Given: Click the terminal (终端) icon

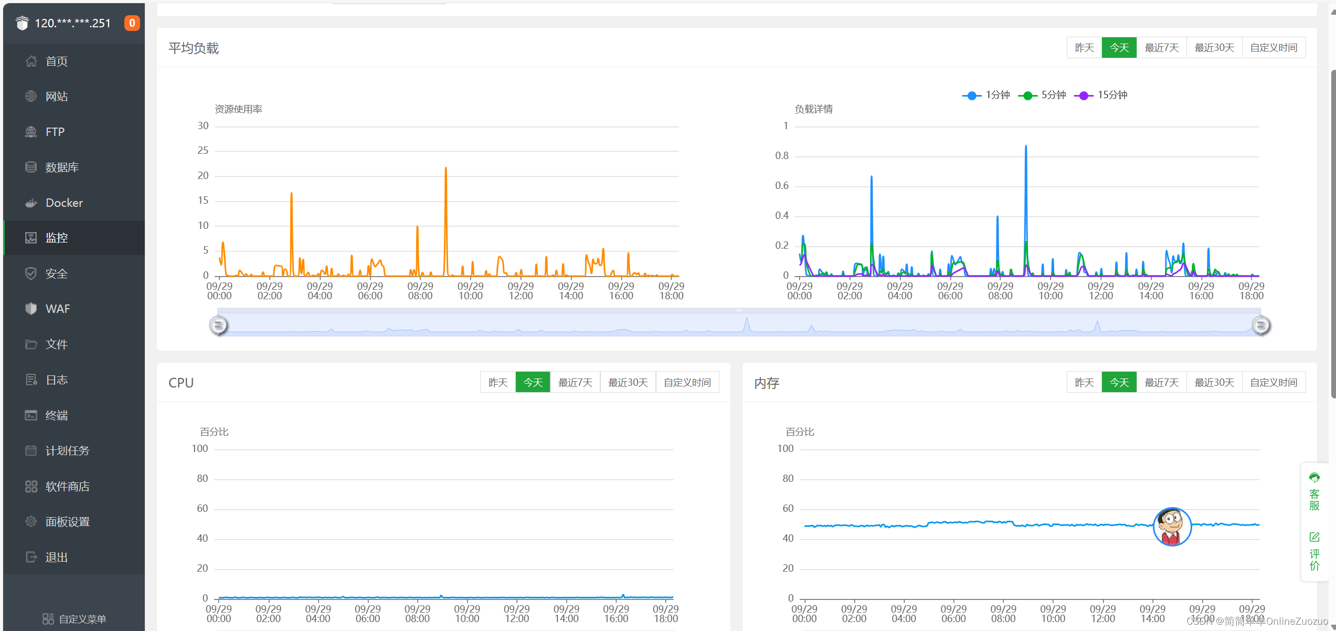Looking at the screenshot, I should pyautogui.click(x=31, y=415).
